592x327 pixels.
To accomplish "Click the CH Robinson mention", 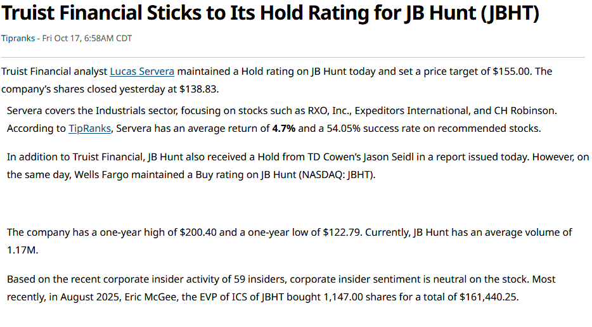I will point(524,111).
